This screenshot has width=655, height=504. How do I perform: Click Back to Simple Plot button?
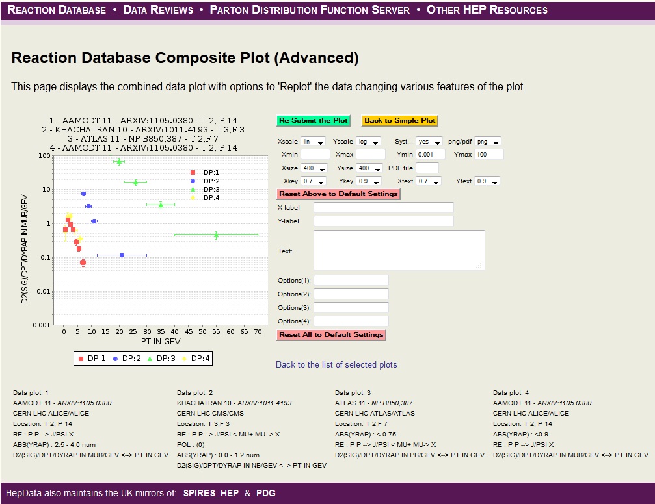point(400,121)
